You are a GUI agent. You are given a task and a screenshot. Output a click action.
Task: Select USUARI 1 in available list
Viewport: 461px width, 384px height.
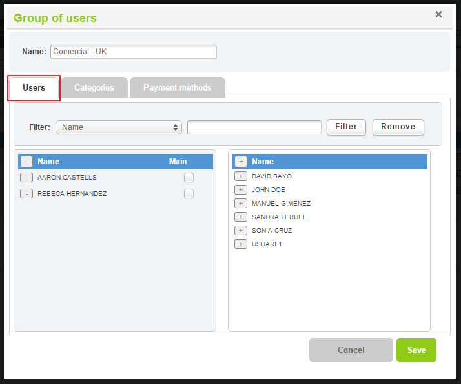click(x=267, y=244)
